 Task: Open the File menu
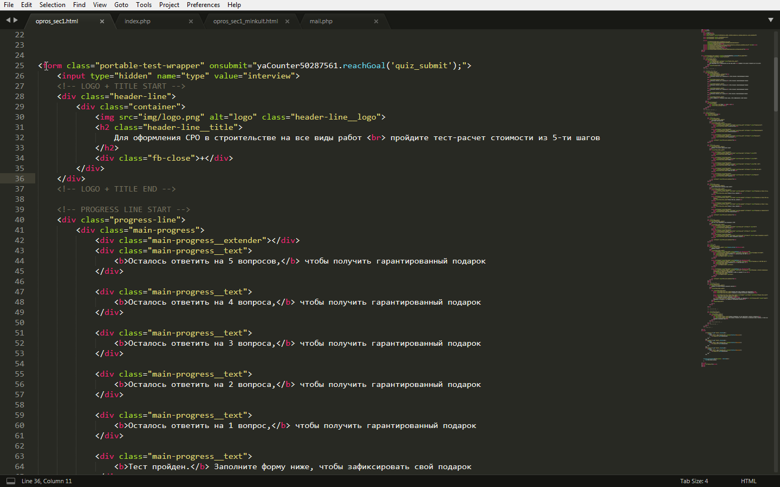click(9, 5)
